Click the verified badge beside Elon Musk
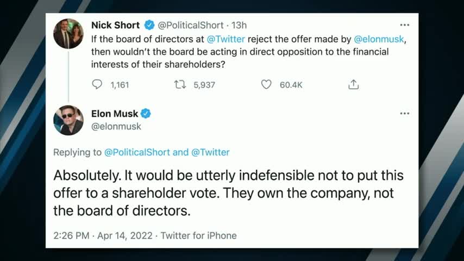Viewport: 464px width, 261px height. point(146,114)
